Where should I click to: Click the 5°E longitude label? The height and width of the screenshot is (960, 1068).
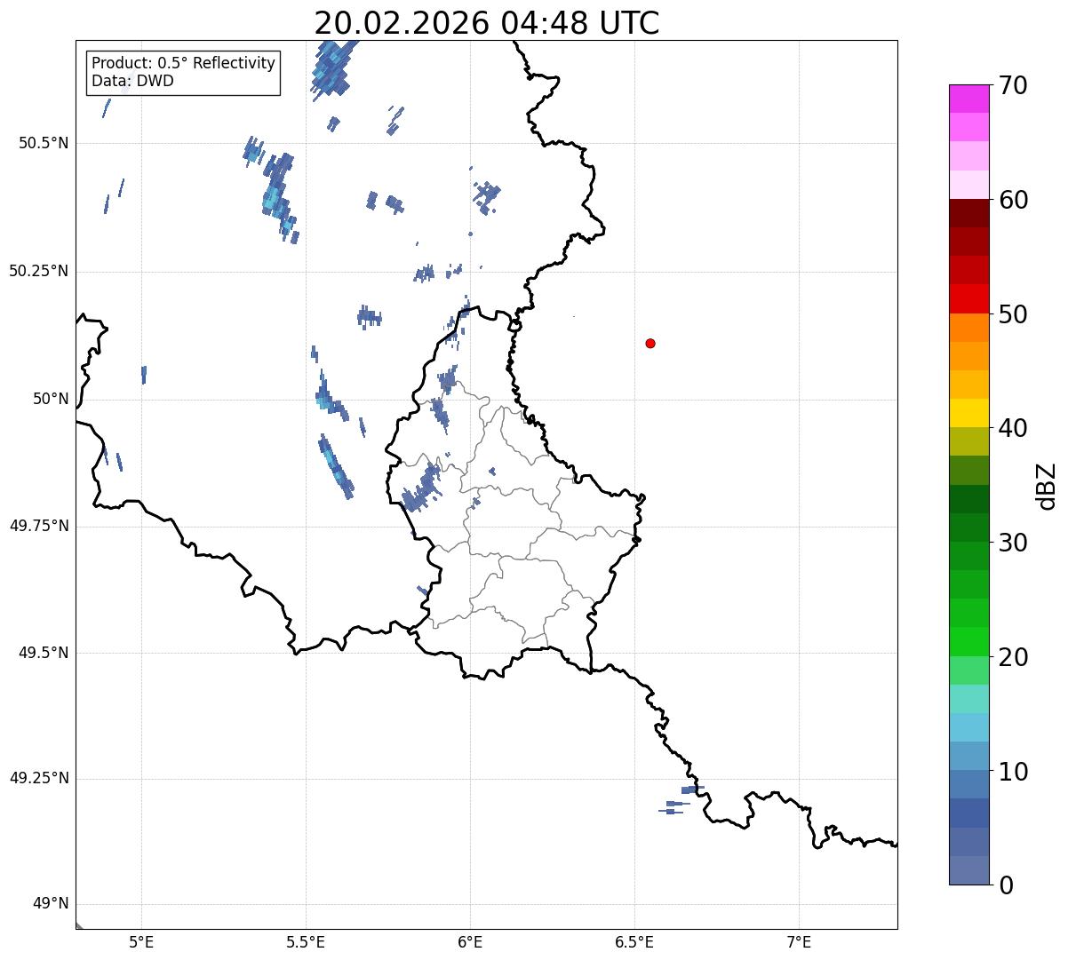pos(141,942)
